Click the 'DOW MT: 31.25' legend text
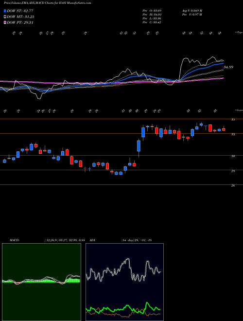Image resolution: width=243 pixels, height=321 pixels. [x=20, y=17]
